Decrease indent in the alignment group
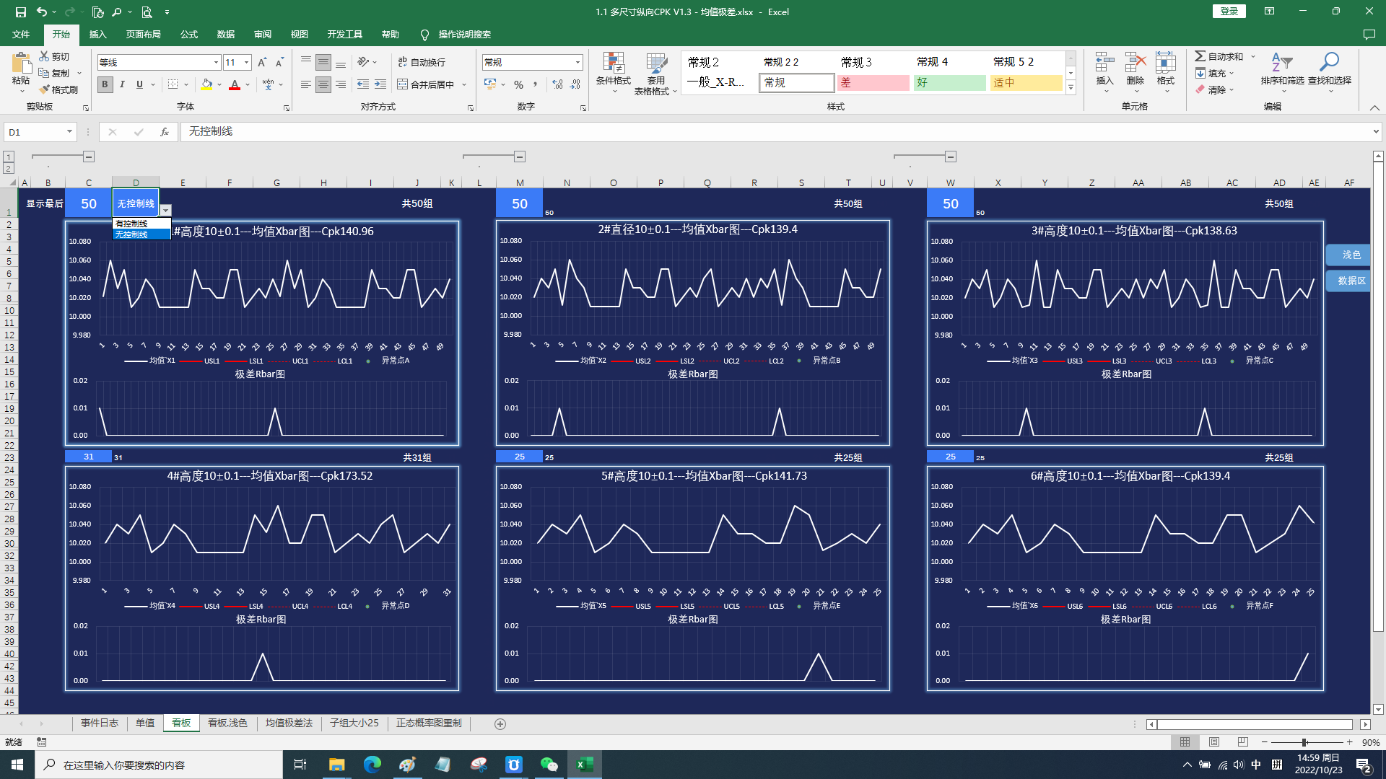This screenshot has height=779, width=1386. coord(362,84)
